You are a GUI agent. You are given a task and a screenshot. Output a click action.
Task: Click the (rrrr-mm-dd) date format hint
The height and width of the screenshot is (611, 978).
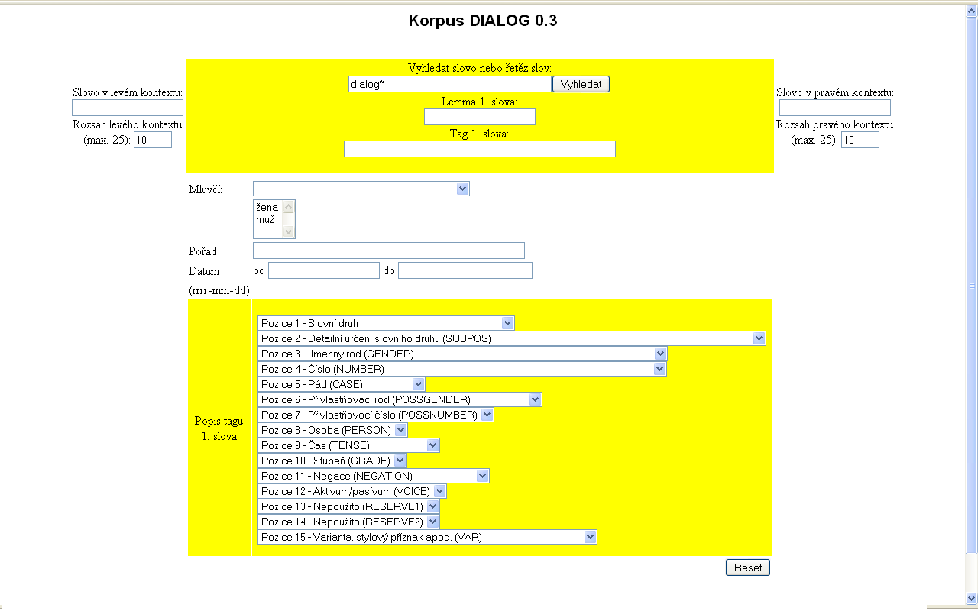(x=219, y=290)
